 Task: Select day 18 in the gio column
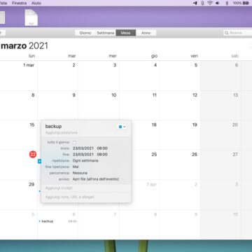[154, 125]
